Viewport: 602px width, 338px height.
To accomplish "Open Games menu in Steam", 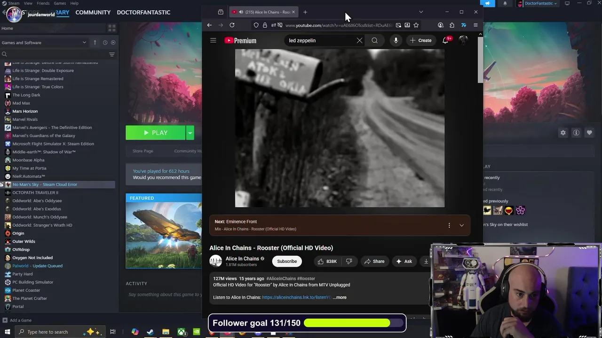I will coord(60,3).
